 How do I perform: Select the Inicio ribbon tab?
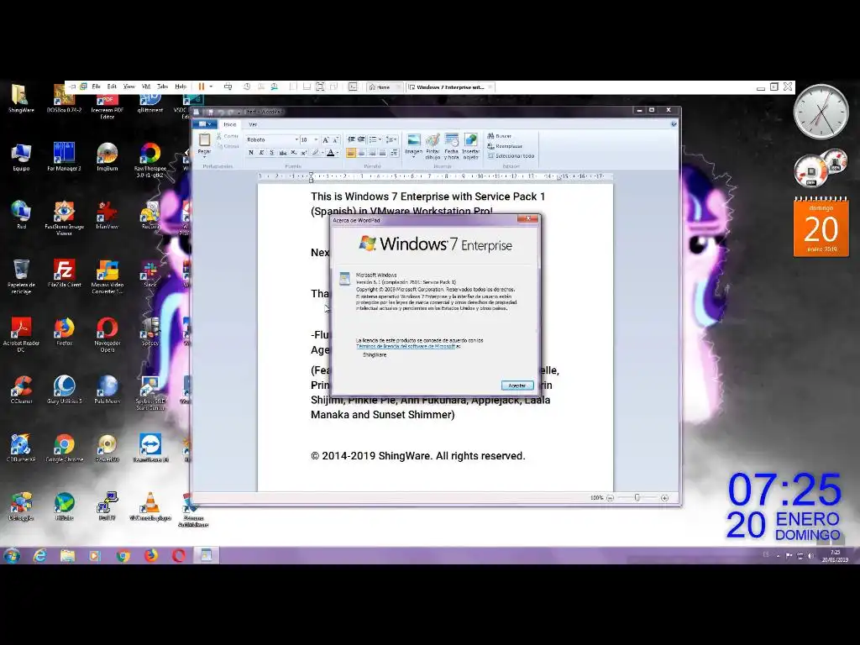230,124
